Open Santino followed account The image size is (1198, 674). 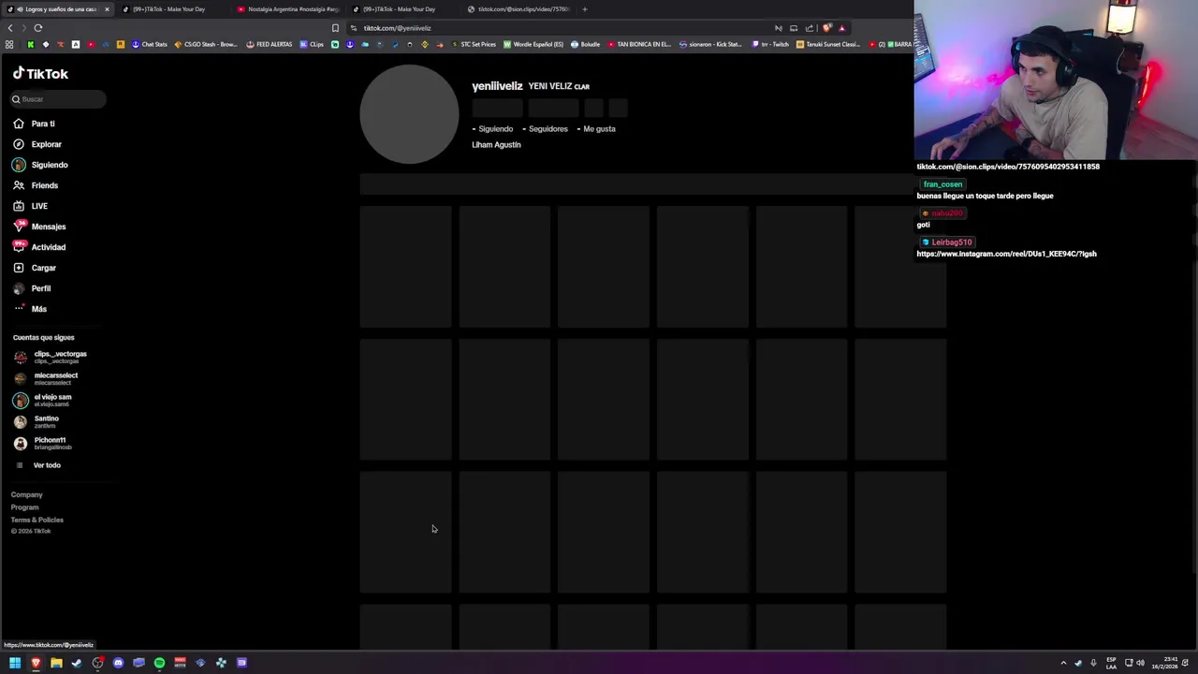(x=37, y=421)
